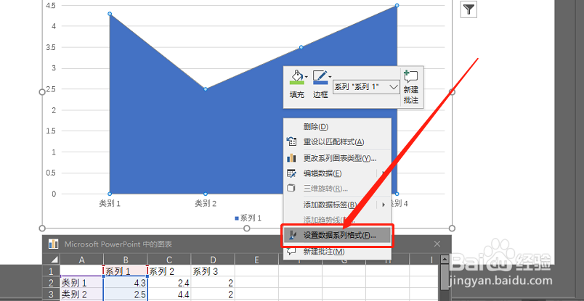
Task: Click cell with value 4.4
Action: (169, 294)
